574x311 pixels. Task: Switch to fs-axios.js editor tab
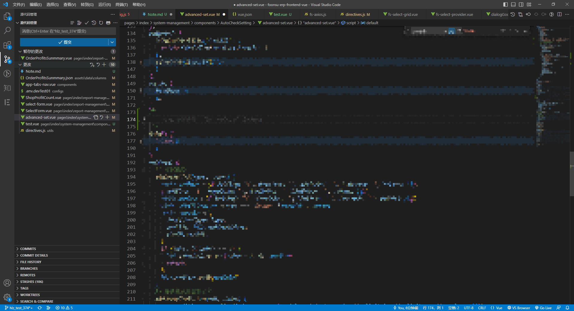(317, 14)
